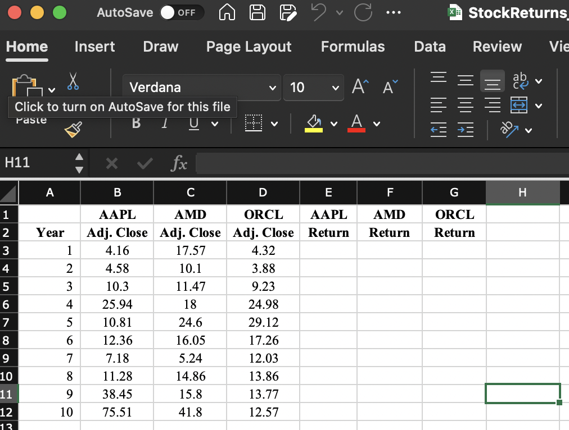The width and height of the screenshot is (569, 430).
Task: Click the Increase Indent icon
Action: pyautogui.click(x=466, y=130)
